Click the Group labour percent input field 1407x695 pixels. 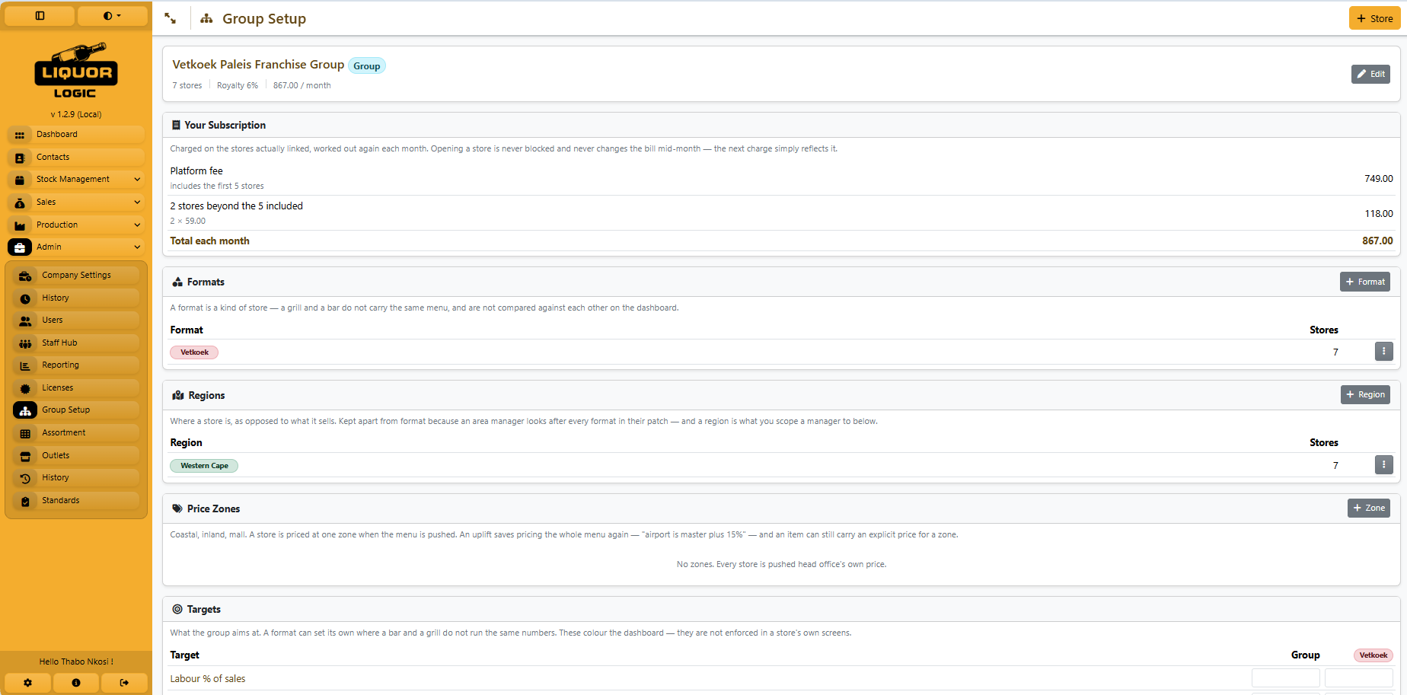[x=1286, y=677]
